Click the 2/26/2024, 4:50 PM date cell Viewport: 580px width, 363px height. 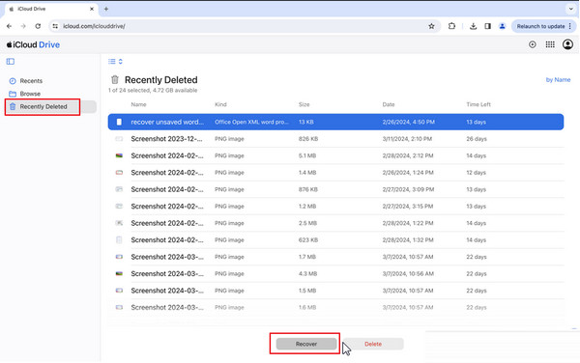(x=408, y=122)
